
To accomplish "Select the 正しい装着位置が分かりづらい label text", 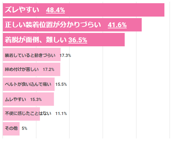I will coord(53,25).
